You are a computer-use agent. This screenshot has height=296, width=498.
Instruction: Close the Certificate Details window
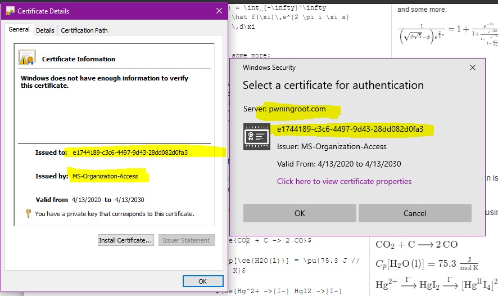[x=219, y=11]
